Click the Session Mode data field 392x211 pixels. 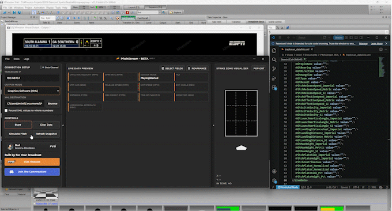[x=156, y=77]
